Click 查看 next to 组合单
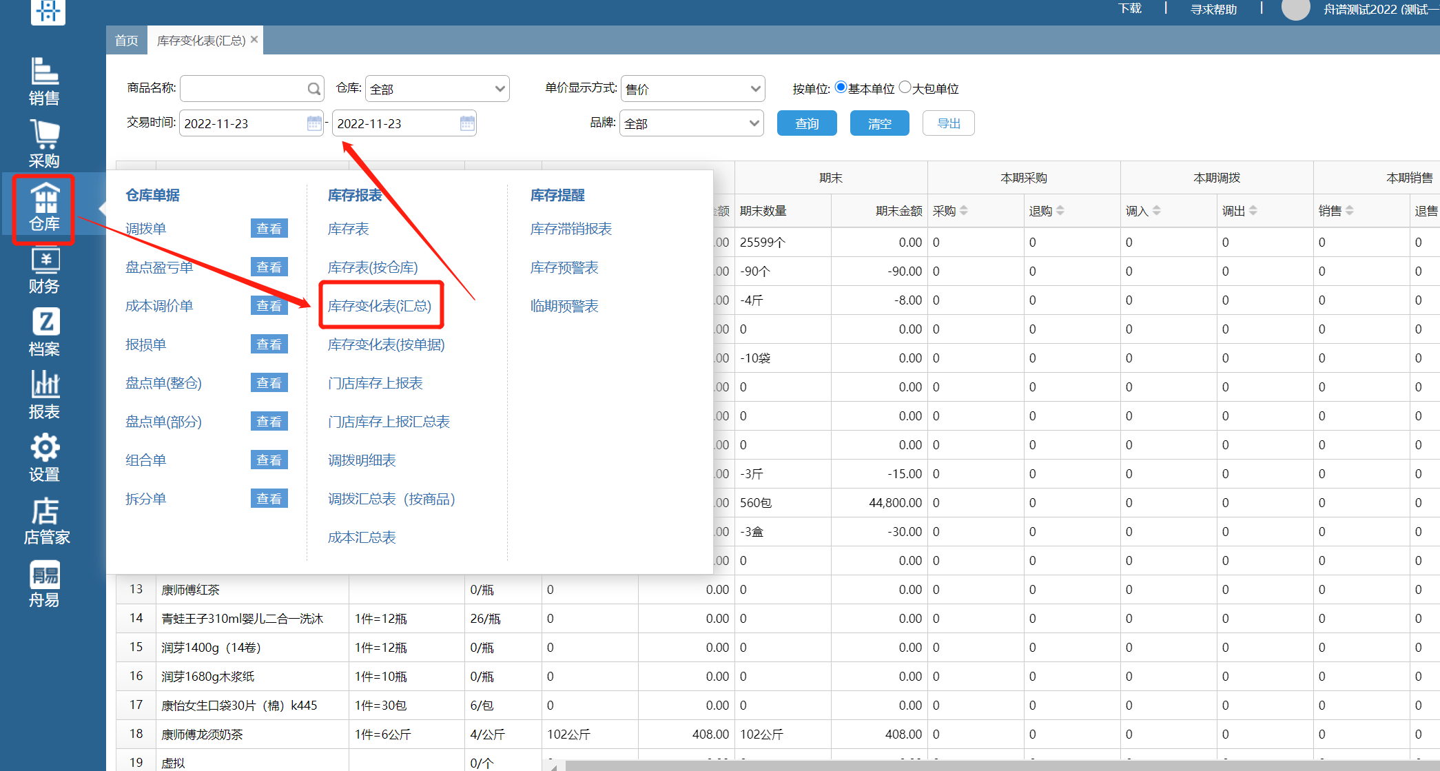The image size is (1440, 771). 269,460
